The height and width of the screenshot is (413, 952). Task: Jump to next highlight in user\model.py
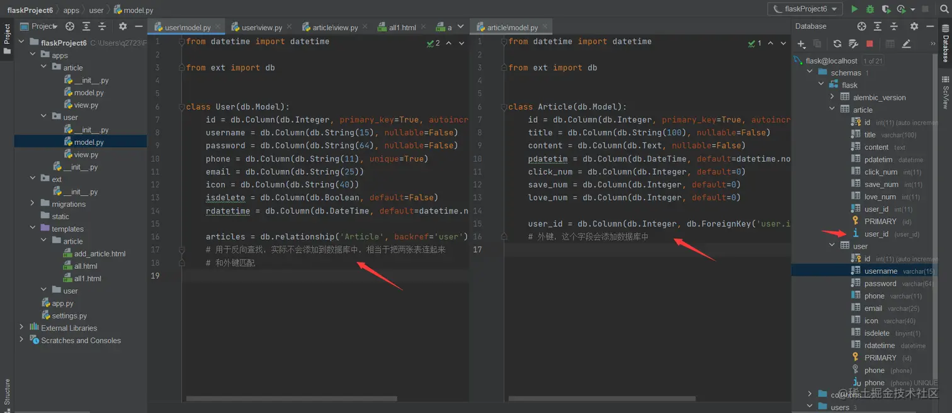click(462, 43)
